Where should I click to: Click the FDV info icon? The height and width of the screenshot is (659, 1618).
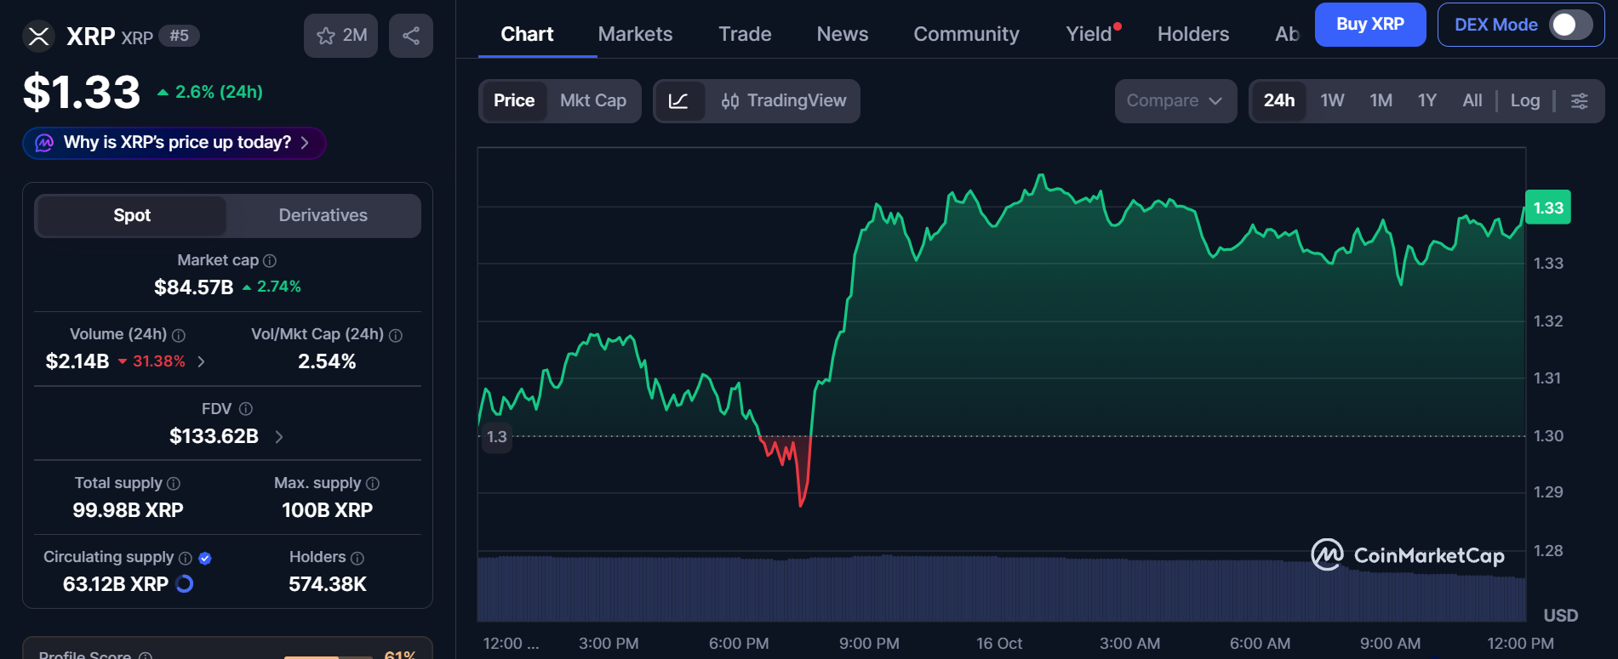[246, 409]
